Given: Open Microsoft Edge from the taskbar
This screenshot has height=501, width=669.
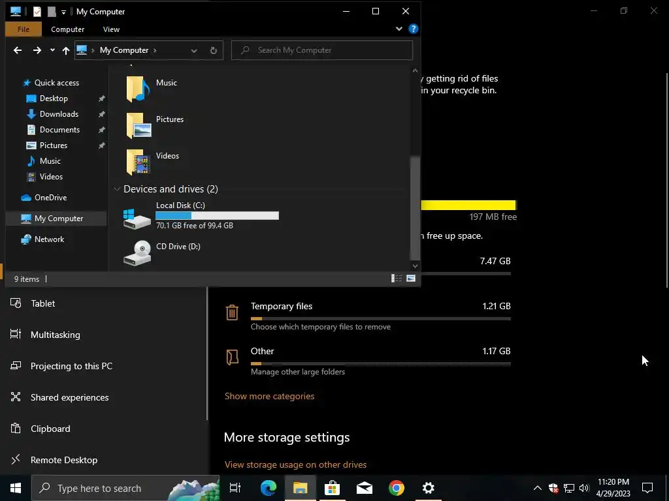Looking at the screenshot, I should pos(269,488).
